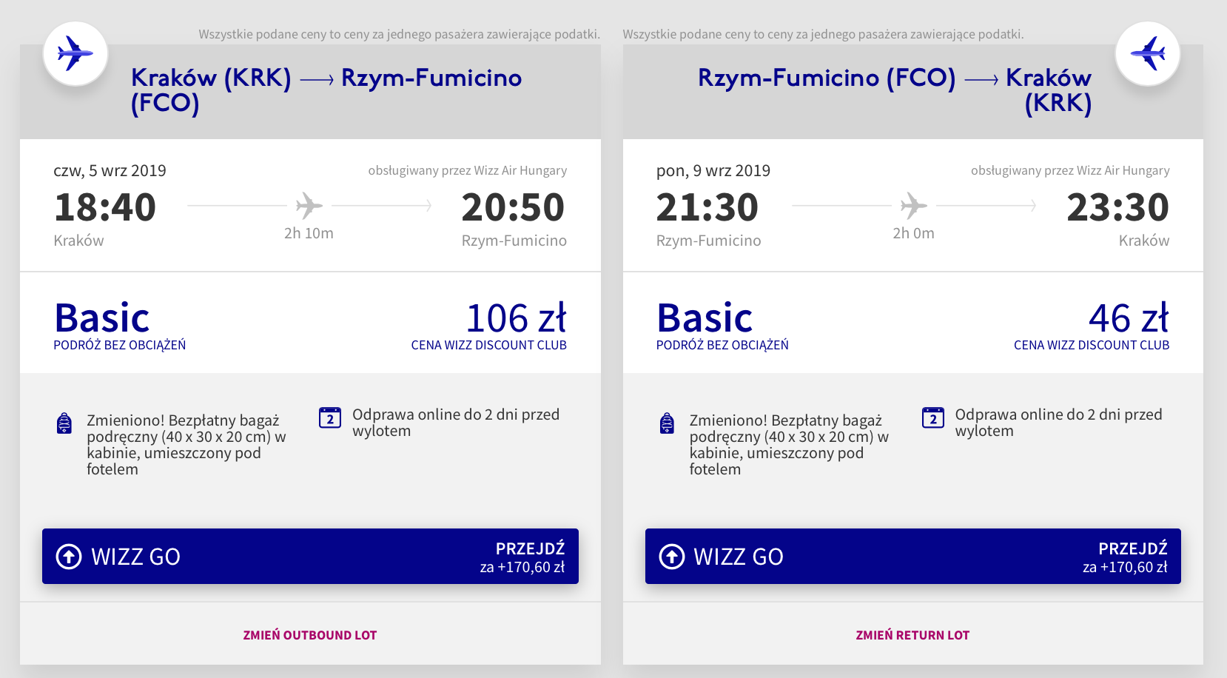
Task: Click the outbound flight plane badge icon
Action: [x=75, y=54]
